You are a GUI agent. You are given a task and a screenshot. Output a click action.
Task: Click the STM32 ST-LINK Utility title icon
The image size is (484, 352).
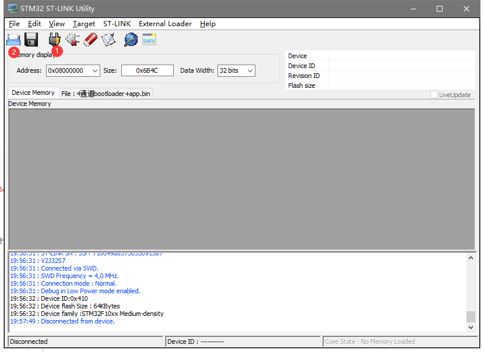[13, 8]
